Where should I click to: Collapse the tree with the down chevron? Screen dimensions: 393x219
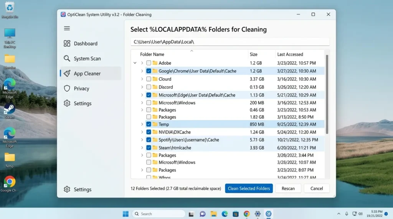click(135, 63)
